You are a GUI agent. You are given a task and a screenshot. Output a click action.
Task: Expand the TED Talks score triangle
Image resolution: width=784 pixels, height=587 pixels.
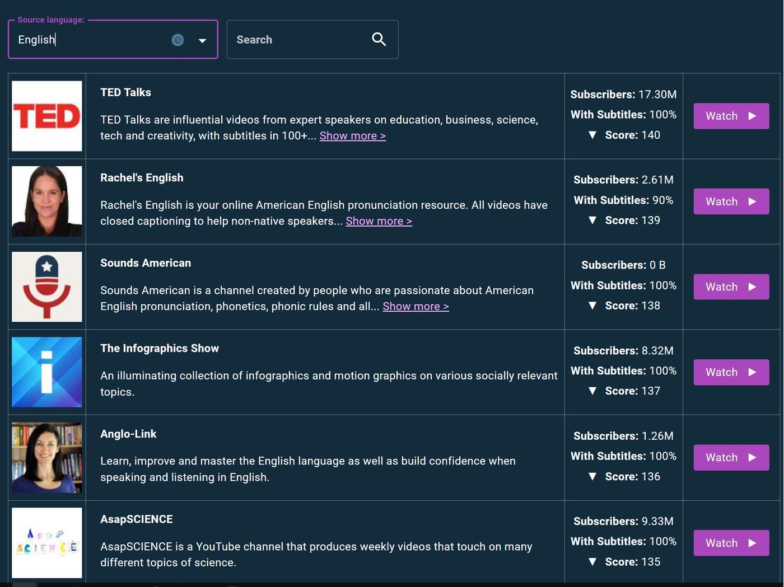tap(592, 135)
